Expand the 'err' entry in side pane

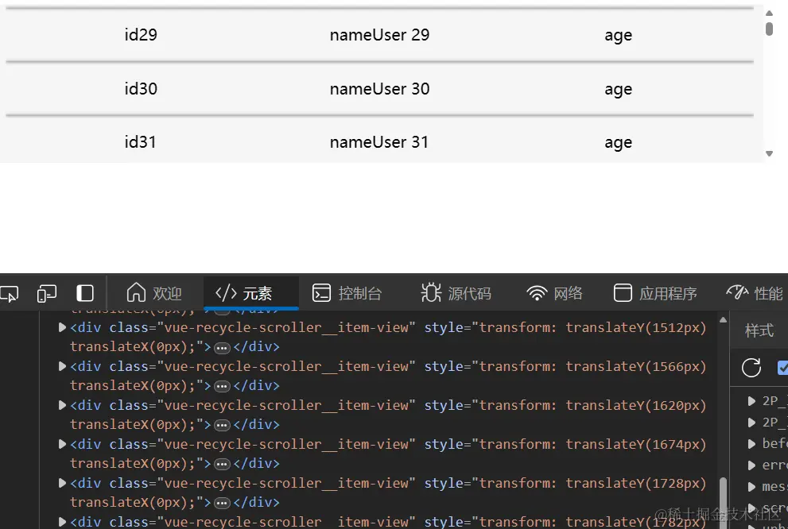click(x=751, y=465)
